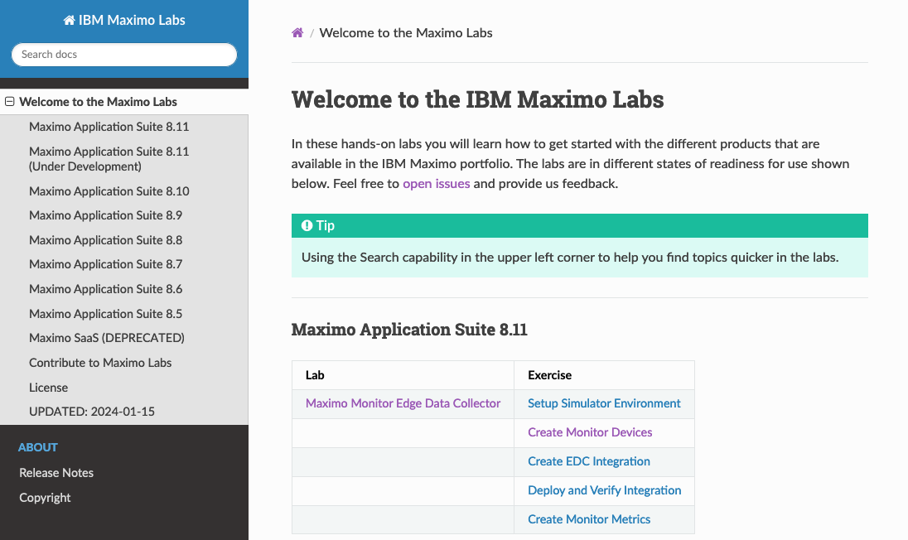Open Setup Simulator Environment exercise

point(604,403)
